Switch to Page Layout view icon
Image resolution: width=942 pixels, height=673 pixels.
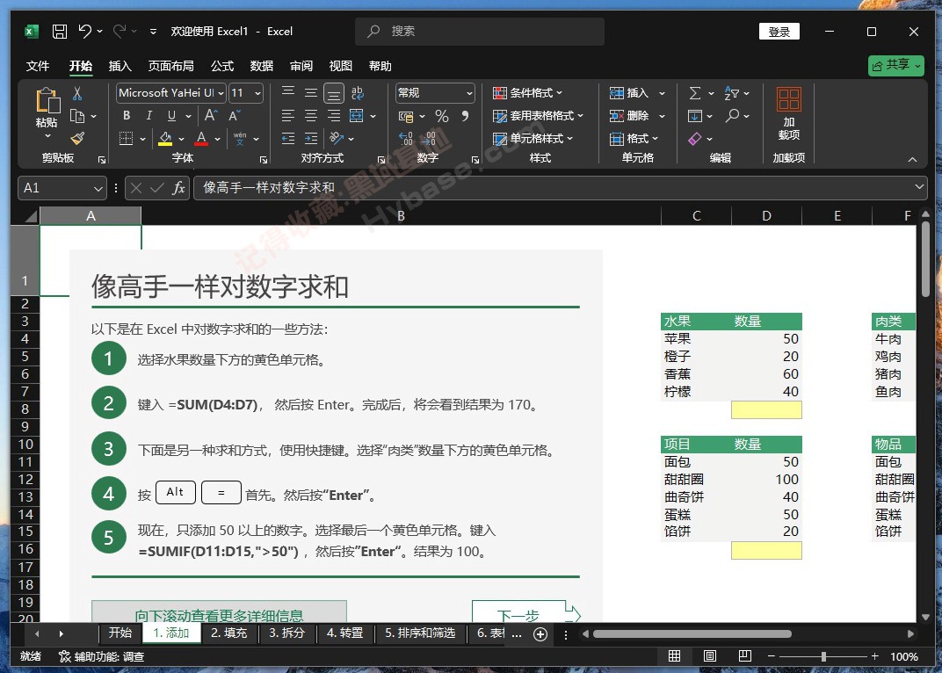point(709,656)
